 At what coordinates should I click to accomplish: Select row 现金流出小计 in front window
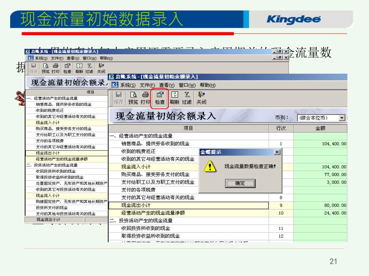(188, 205)
